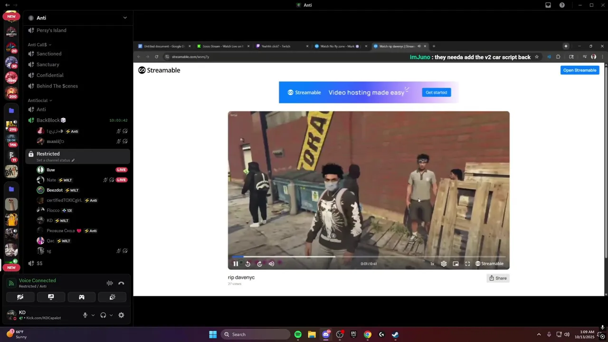This screenshot has height=342, width=608.
Task: Open Discord User Settings gear
Action: point(121,315)
